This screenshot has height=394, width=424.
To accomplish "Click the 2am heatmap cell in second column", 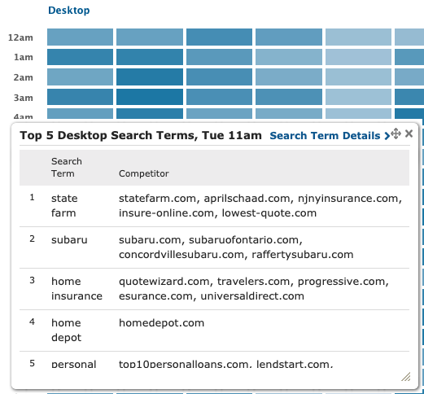I will [150, 77].
